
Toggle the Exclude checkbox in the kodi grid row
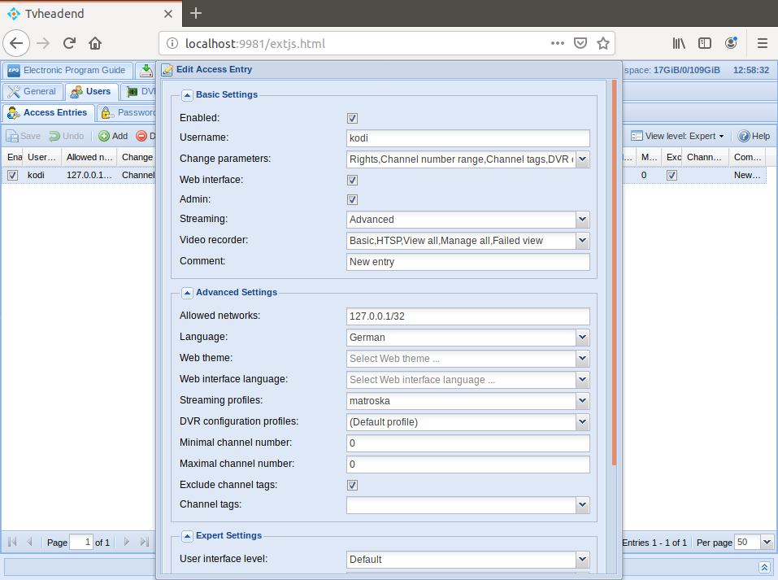[x=672, y=175]
